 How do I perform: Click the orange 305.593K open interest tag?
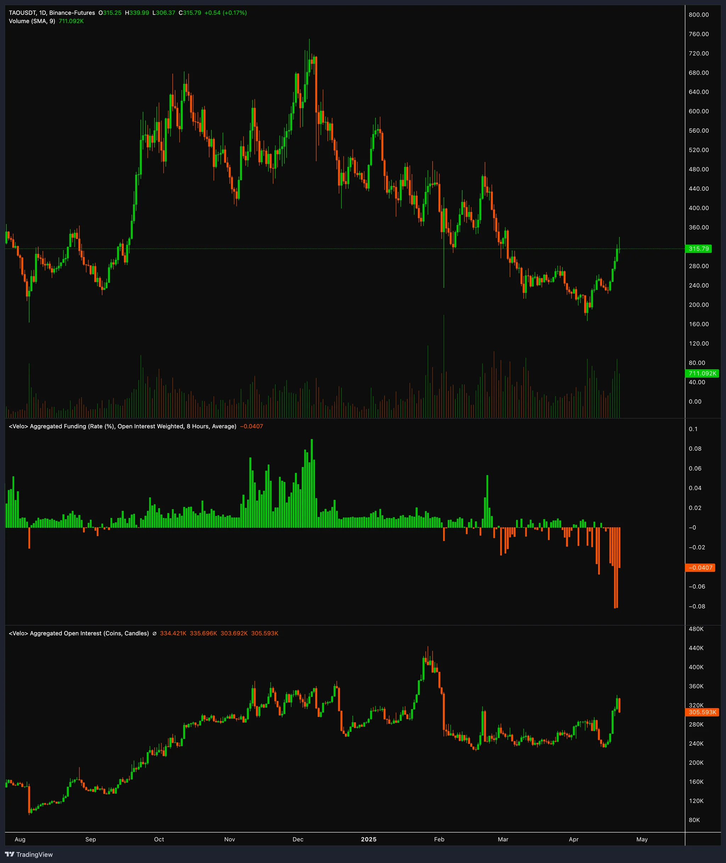click(x=702, y=712)
